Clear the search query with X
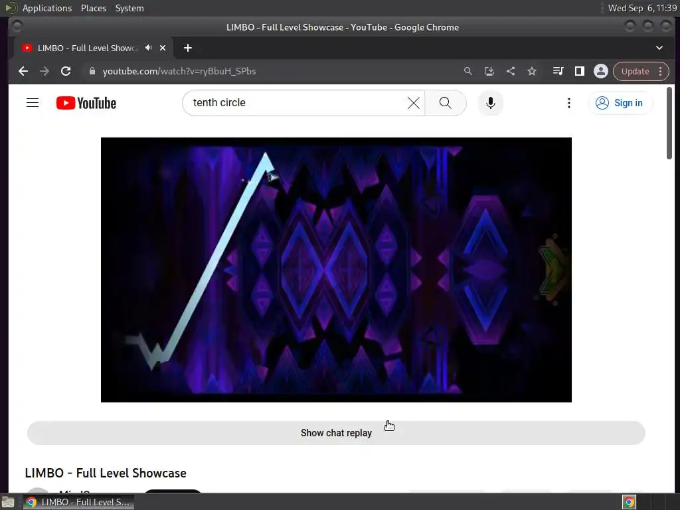 414,103
